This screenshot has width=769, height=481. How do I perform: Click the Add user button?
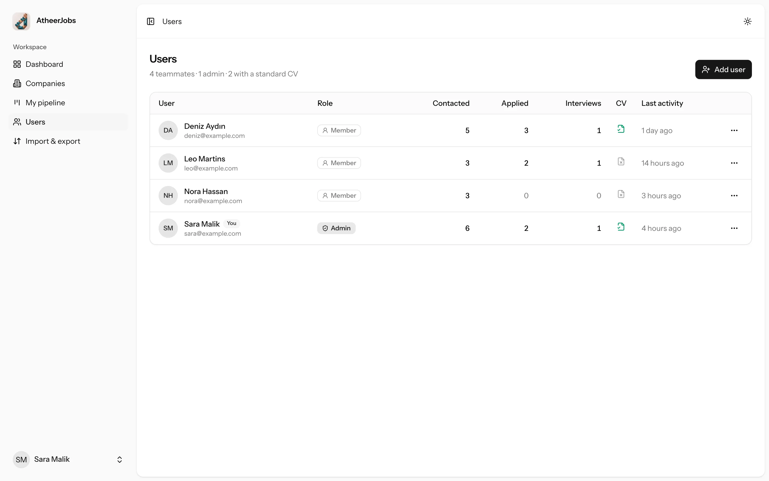[723, 69]
